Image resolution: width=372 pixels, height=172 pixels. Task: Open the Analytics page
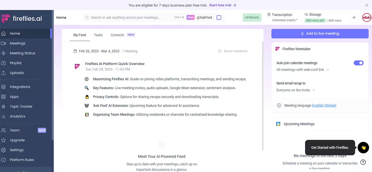(x=17, y=117)
